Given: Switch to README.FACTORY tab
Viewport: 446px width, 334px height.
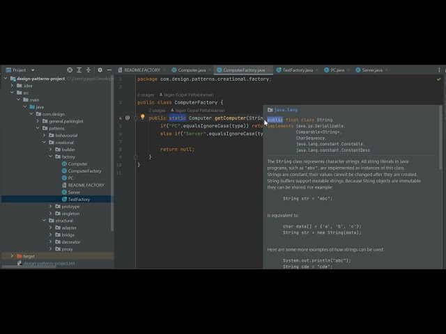Looking at the screenshot, I should tap(142, 70).
